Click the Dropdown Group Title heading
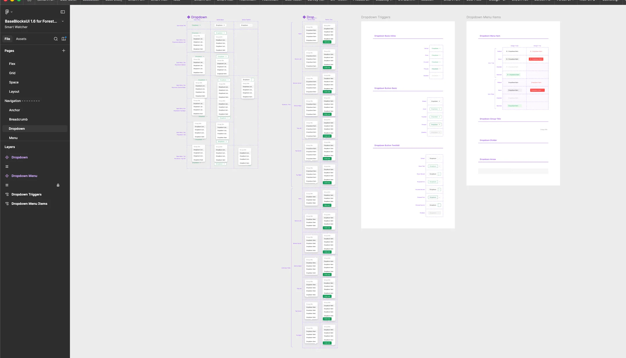Image resolution: width=626 pixels, height=358 pixels. (x=490, y=119)
